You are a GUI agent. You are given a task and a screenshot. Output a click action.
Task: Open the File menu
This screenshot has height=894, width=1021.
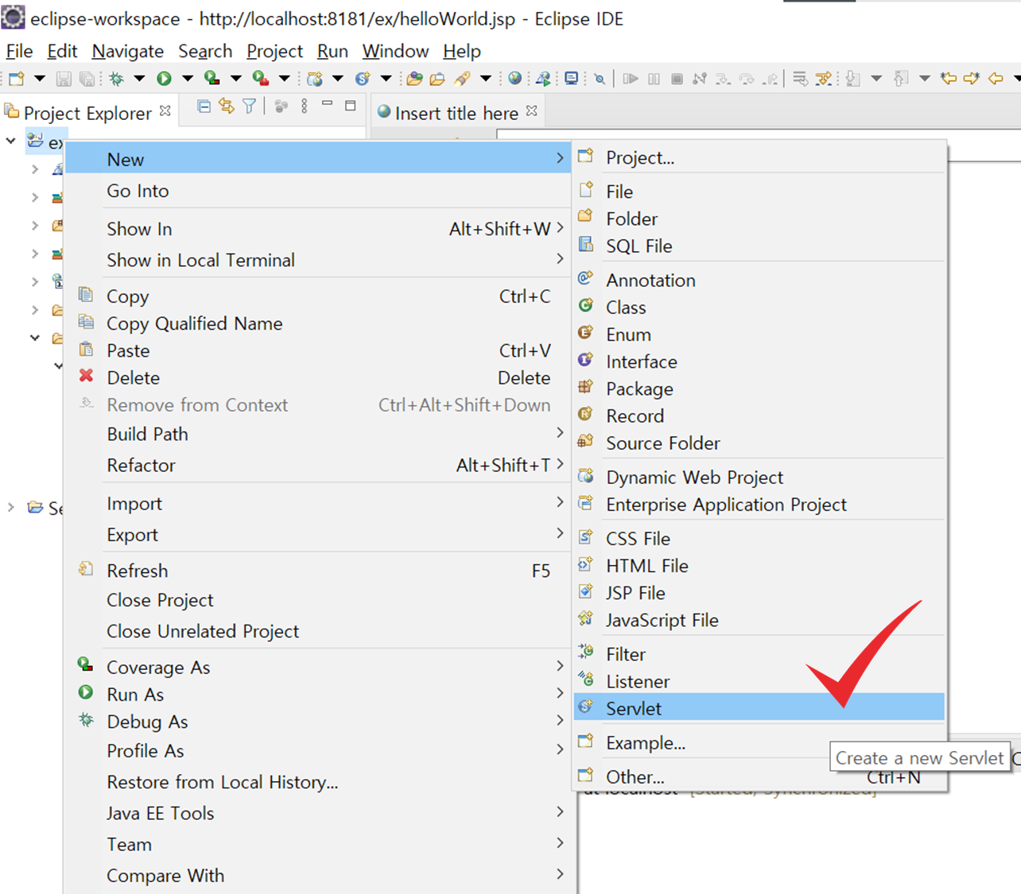click(x=19, y=51)
